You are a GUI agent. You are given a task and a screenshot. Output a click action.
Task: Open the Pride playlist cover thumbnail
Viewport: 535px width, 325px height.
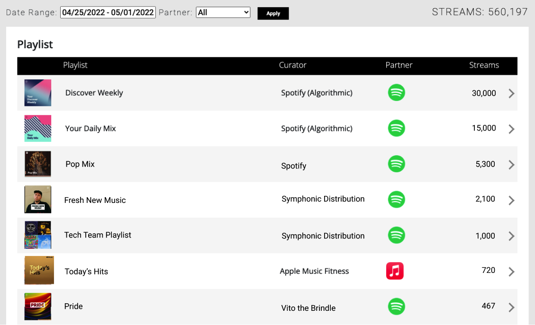pos(38,307)
